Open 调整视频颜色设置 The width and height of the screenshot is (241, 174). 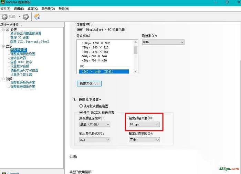coord(23,83)
